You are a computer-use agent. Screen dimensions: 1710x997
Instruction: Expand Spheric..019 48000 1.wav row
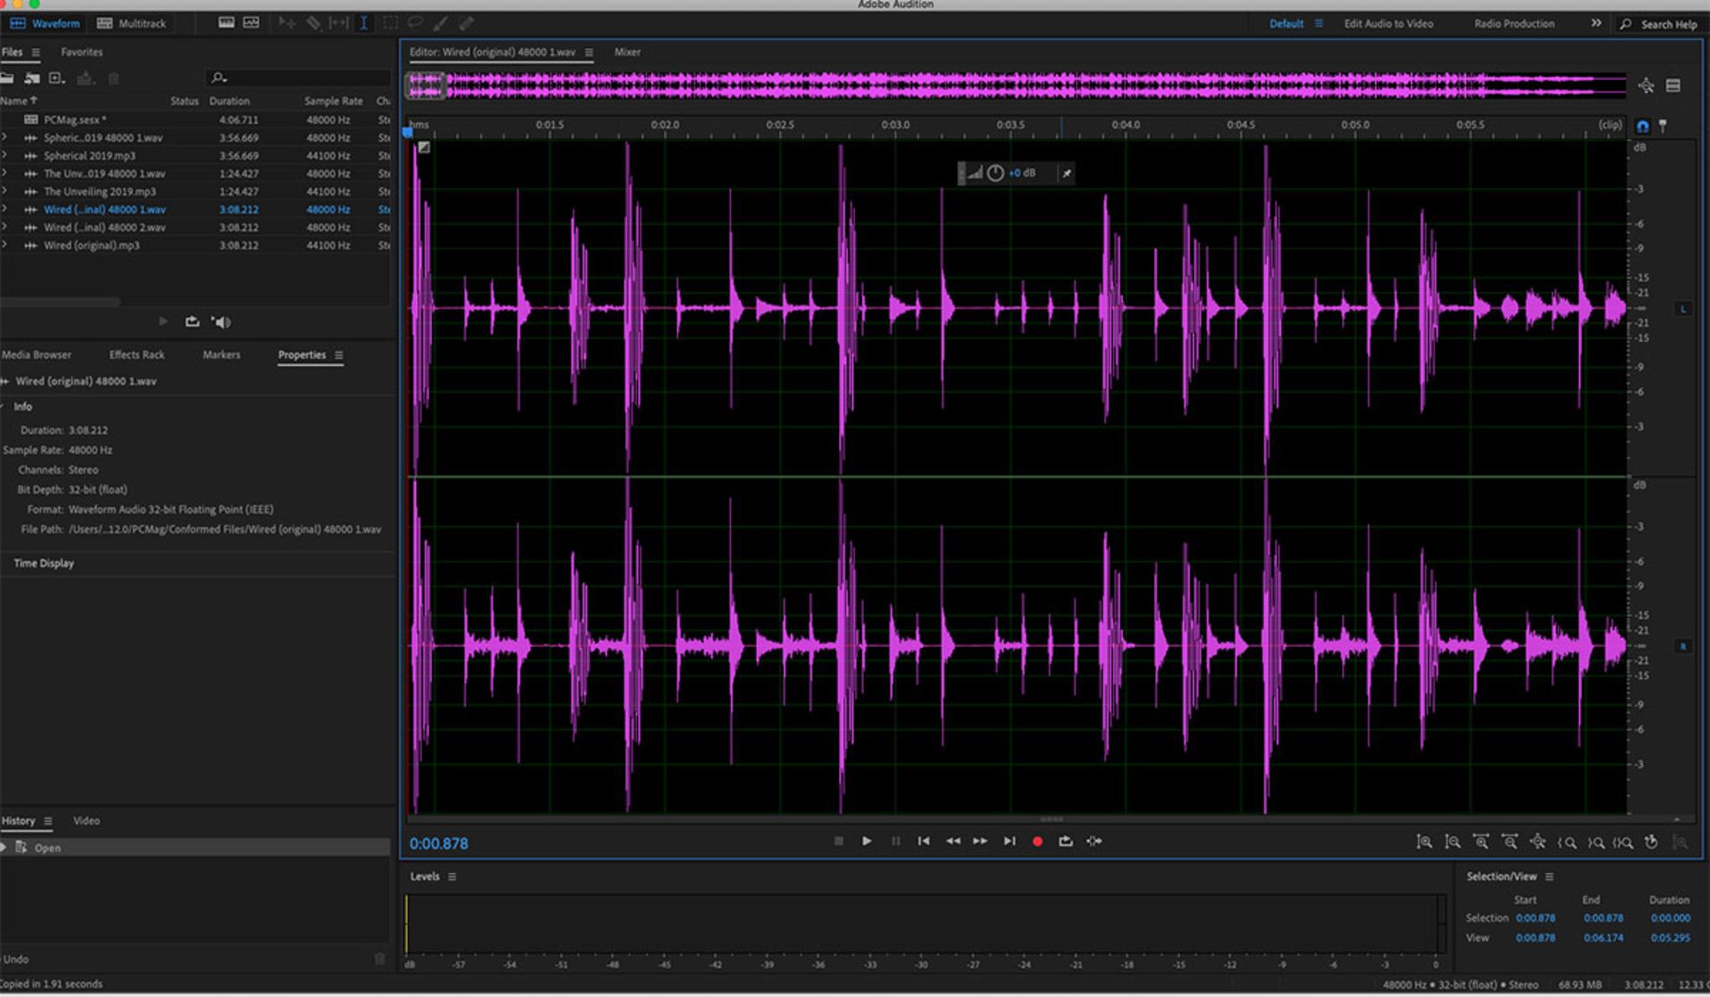pos(4,138)
